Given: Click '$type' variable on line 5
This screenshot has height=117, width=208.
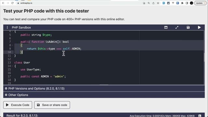Looking at the screenshot, I should [46, 35].
